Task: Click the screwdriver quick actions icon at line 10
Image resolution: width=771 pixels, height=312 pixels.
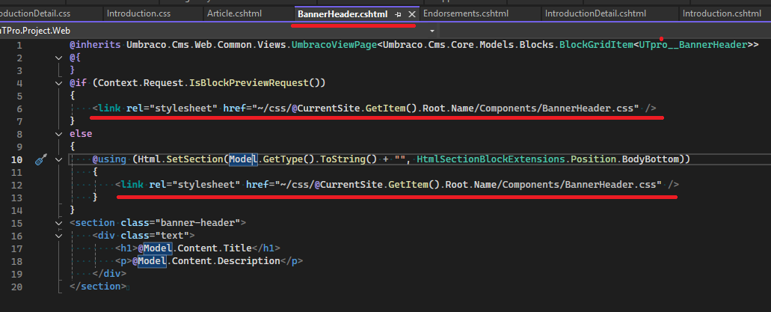Action: (x=42, y=159)
